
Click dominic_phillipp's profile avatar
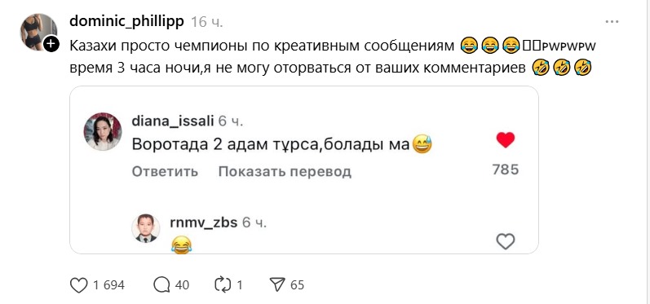click(x=39, y=32)
